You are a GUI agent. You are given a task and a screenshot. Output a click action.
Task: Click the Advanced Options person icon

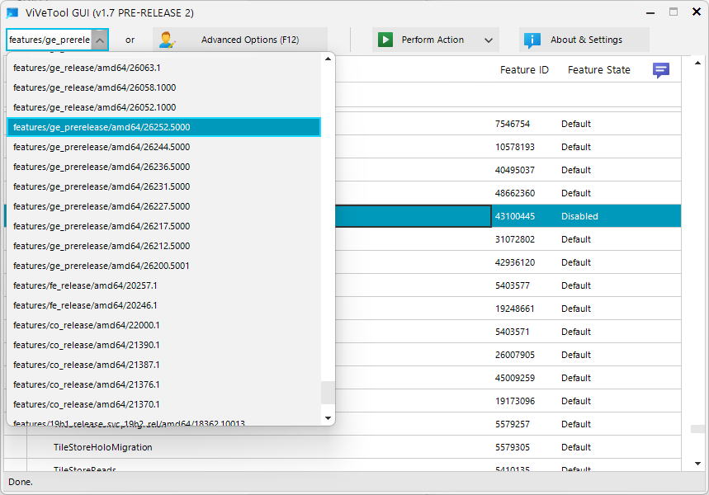pyautogui.click(x=167, y=40)
